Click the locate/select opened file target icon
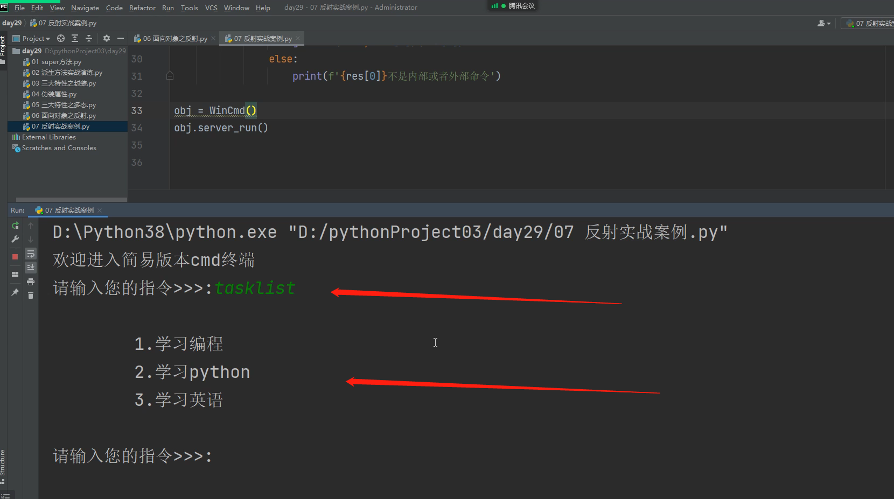This screenshot has width=894, height=499. (61, 38)
